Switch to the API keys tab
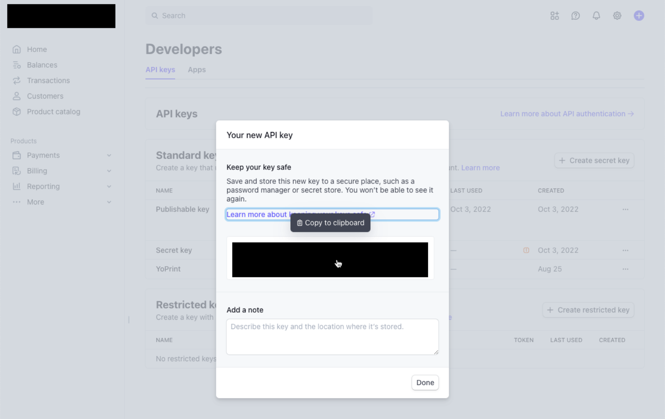665x419 pixels. [160, 69]
